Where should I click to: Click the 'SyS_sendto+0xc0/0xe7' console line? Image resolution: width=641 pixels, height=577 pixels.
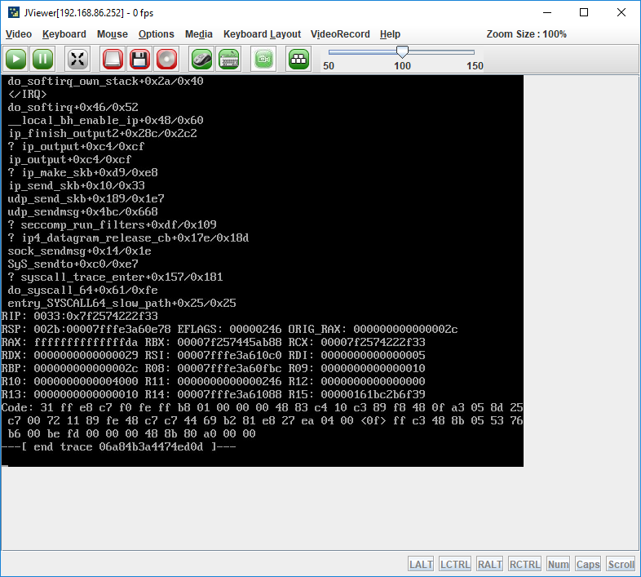point(73,264)
